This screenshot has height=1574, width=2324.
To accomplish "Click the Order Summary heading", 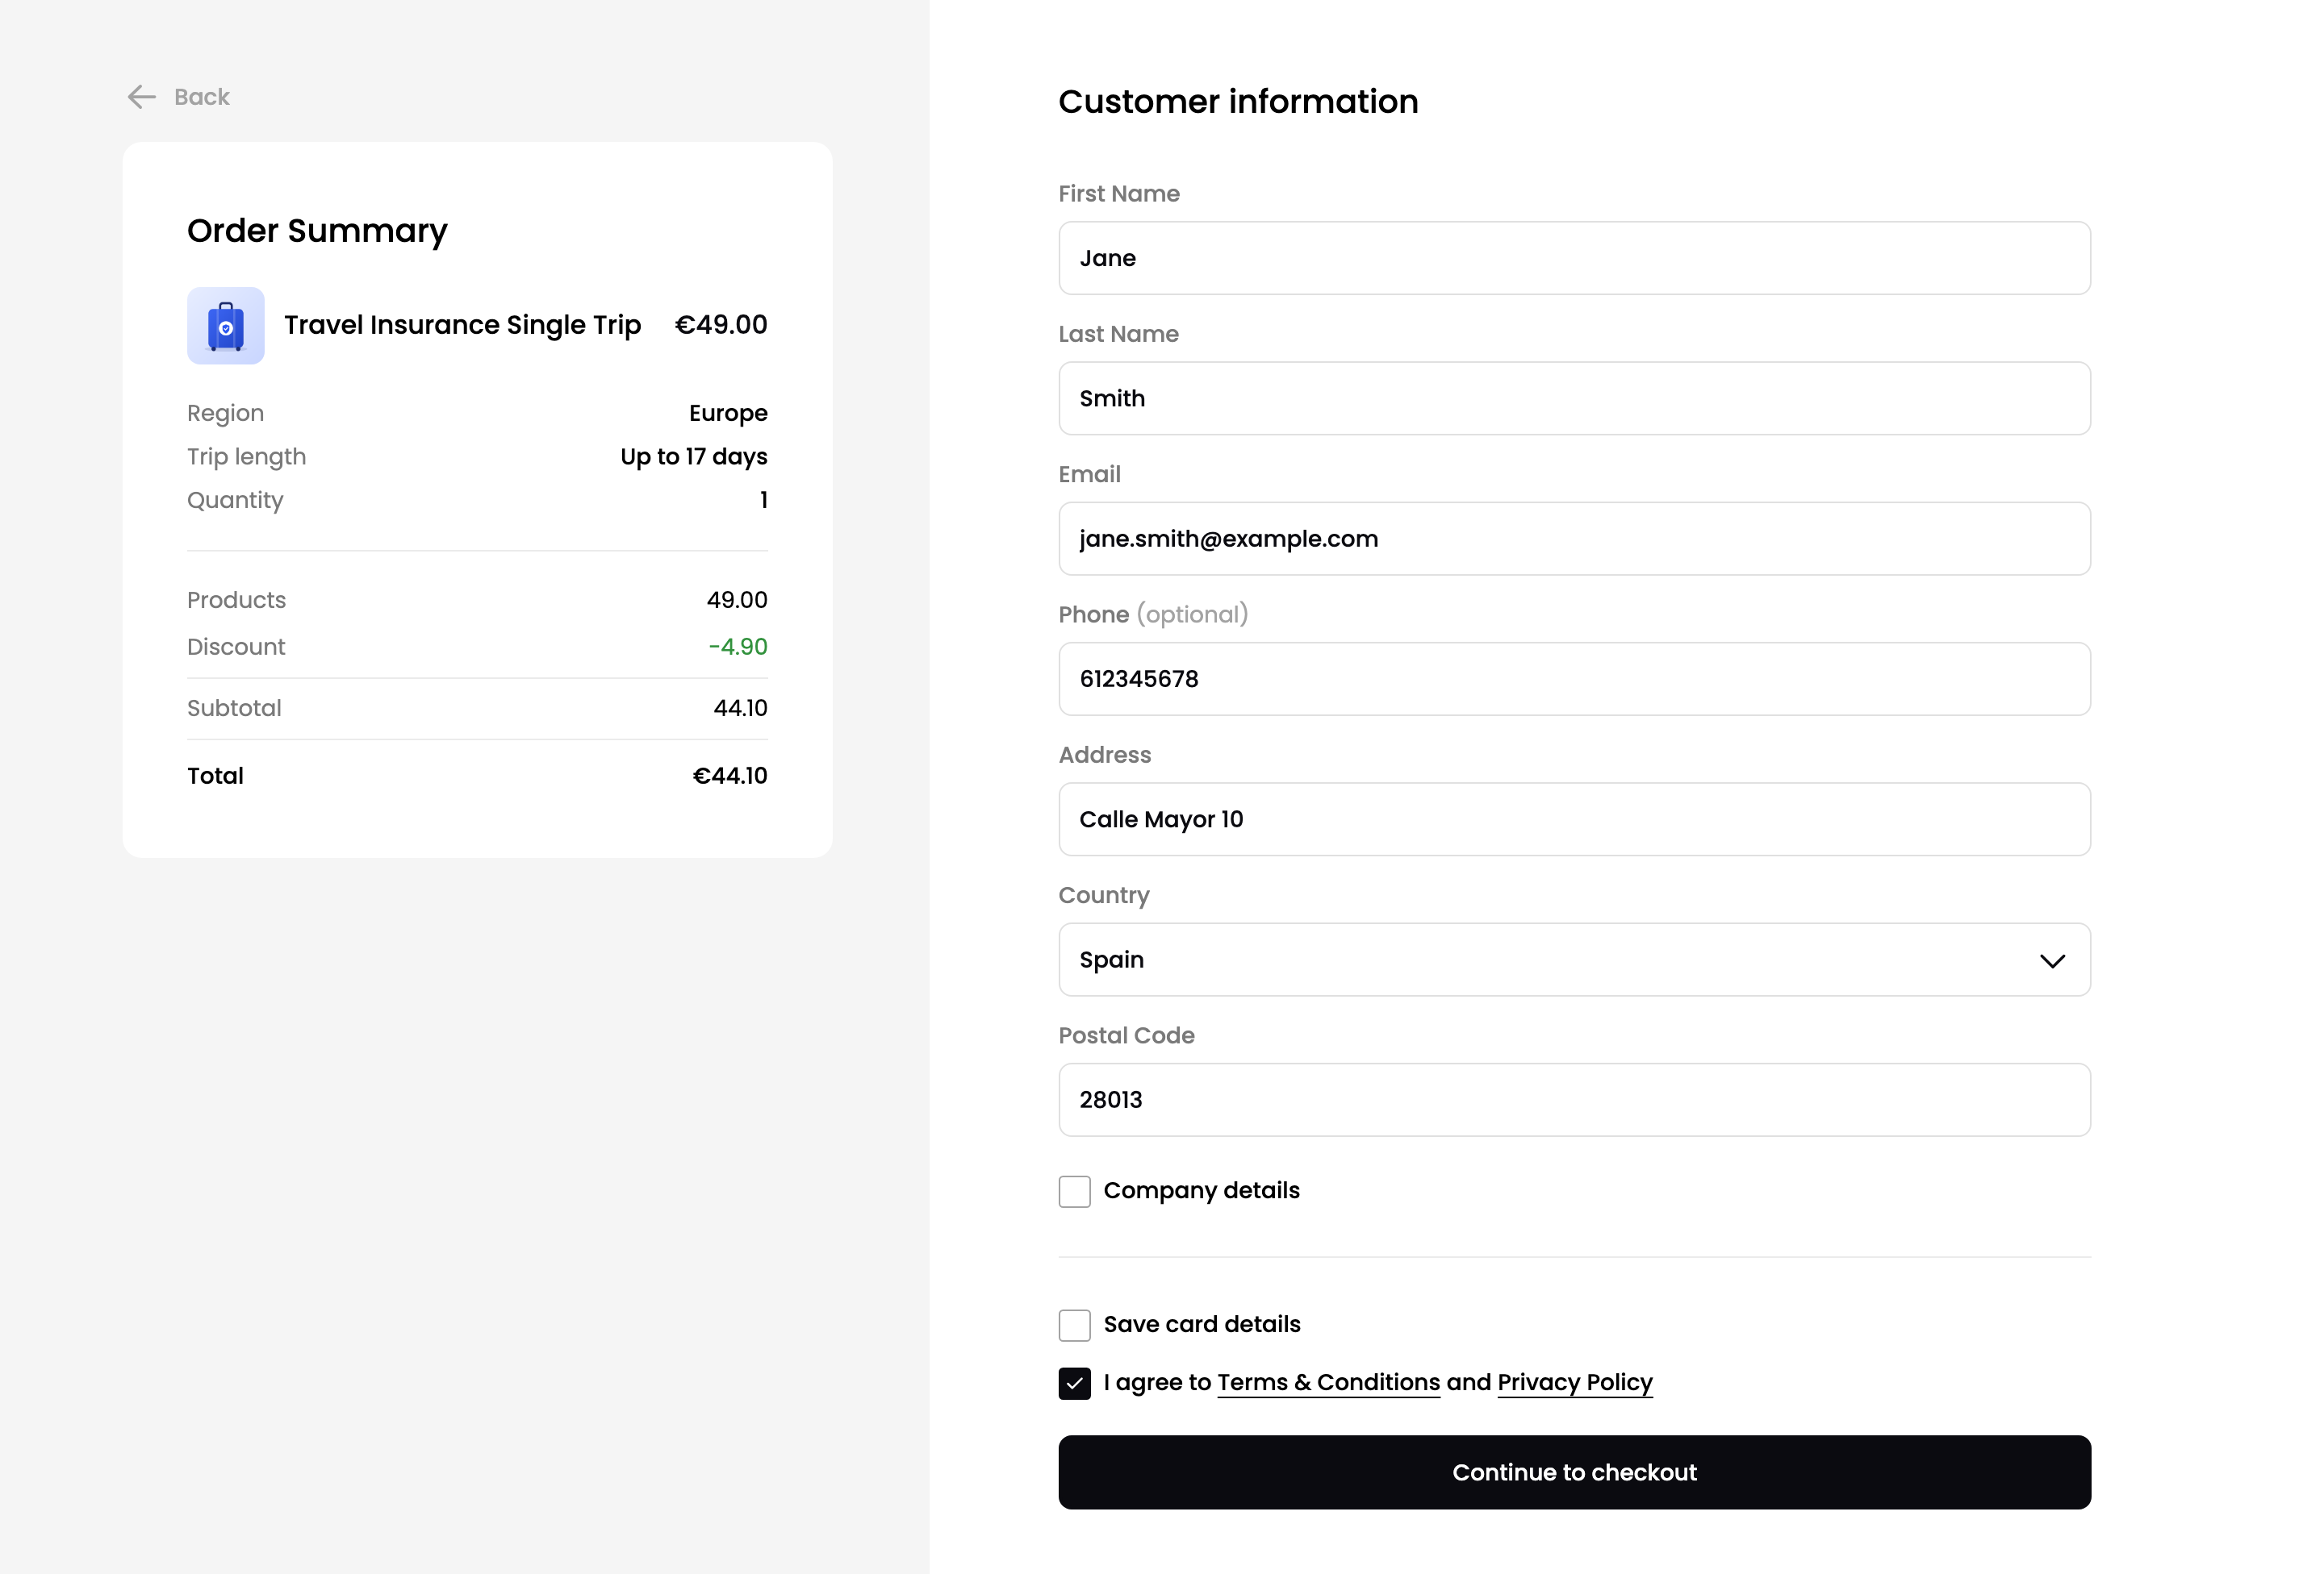I will pos(317,231).
